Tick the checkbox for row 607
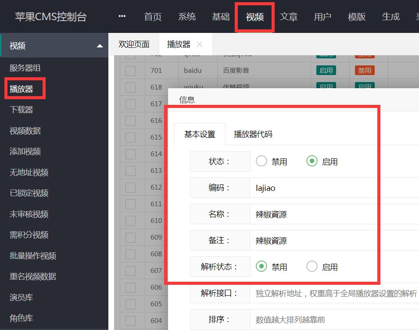 pos(130,271)
